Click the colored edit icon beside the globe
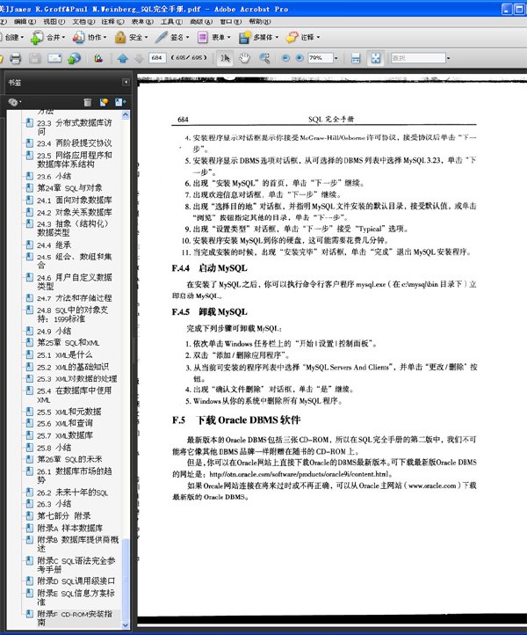This screenshot has height=635, width=527. click(x=98, y=58)
